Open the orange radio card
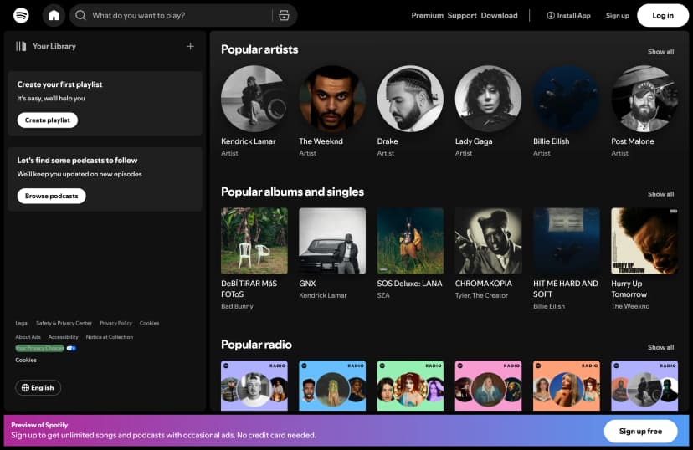The width and height of the screenshot is (693, 450). tap(566, 386)
